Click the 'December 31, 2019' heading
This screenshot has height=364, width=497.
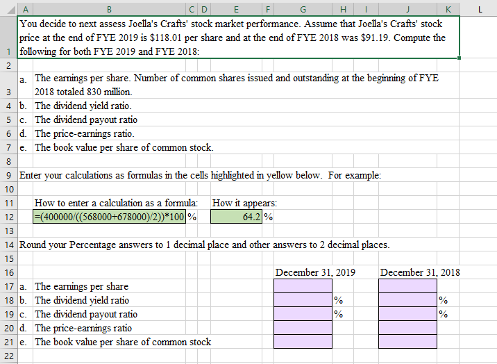click(x=315, y=272)
